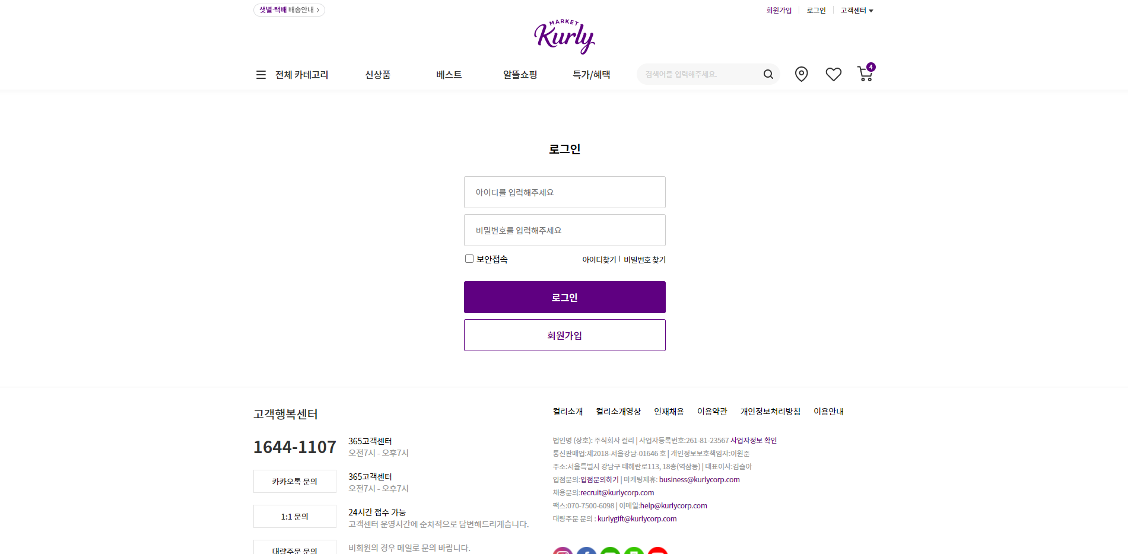Enable the 보안접속 secure login checkbox

coord(469,258)
